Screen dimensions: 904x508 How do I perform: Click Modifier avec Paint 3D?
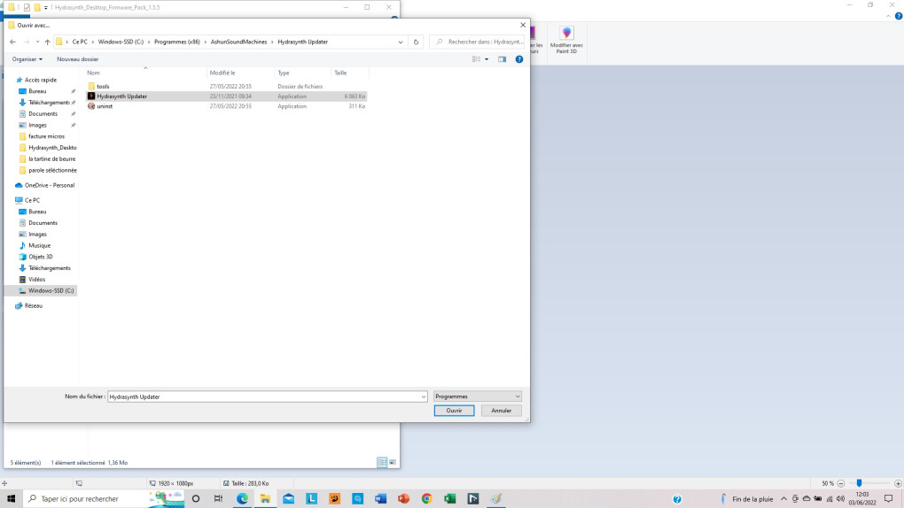(566, 41)
